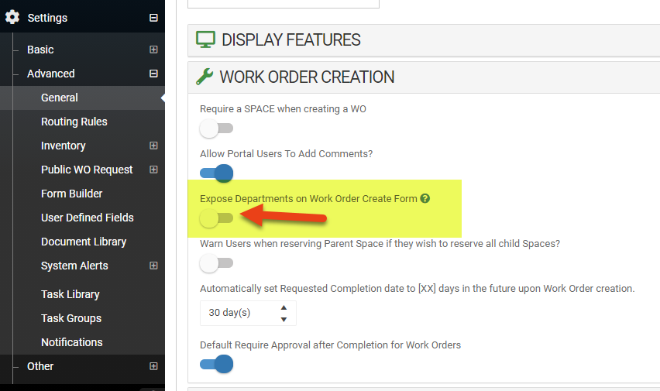Enable Require a SPACE when creating WO
Viewport: 660px width, 391px height.
point(216,129)
